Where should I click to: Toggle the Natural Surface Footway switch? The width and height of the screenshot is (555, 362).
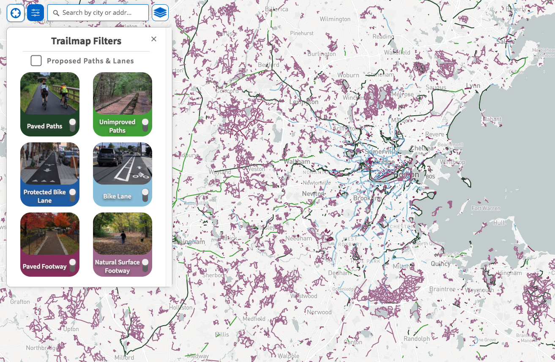pos(145,265)
